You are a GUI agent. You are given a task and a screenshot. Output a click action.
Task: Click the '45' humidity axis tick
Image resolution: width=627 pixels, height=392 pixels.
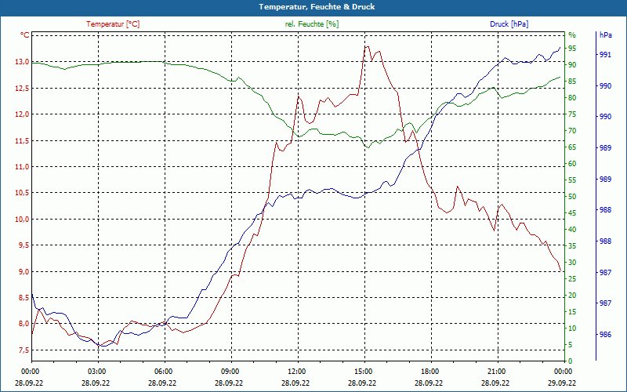[572, 213]
